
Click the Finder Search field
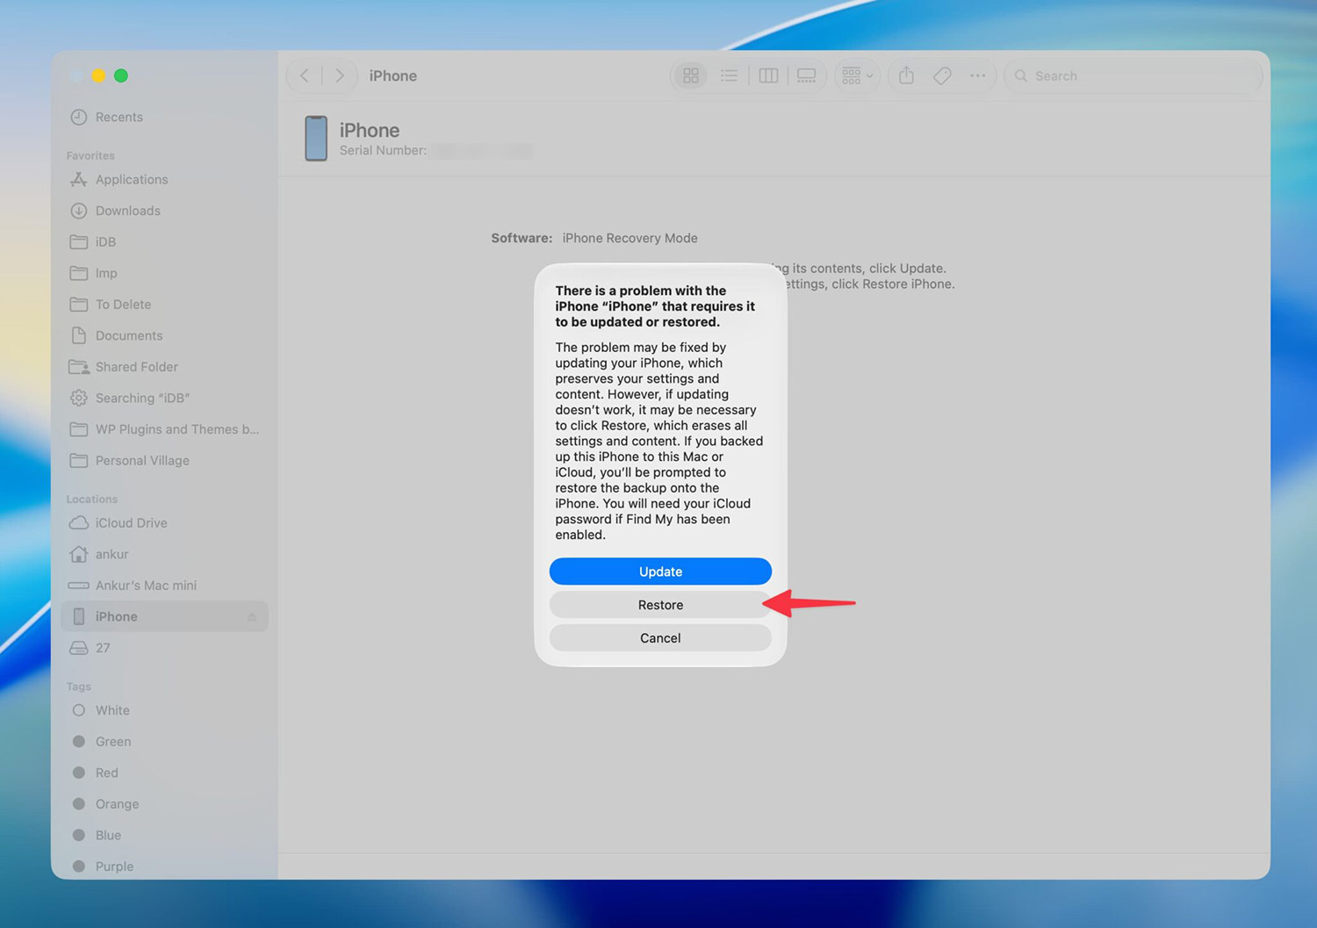1133,76
